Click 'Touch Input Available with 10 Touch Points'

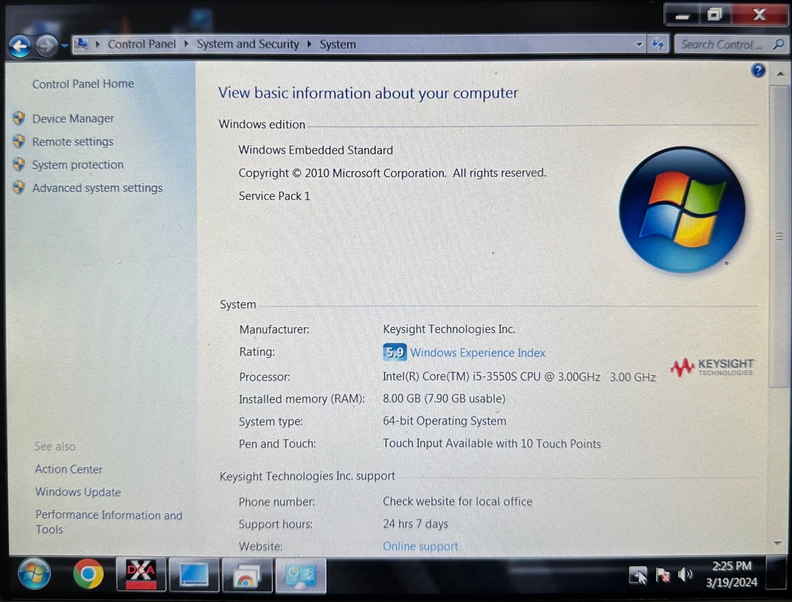click(x=492, y=444)
